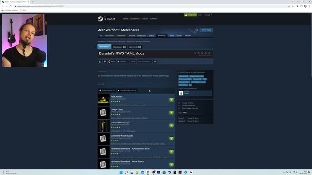Open Windows taskbar search
Viewport: 312px width, 175px height.
126,172
